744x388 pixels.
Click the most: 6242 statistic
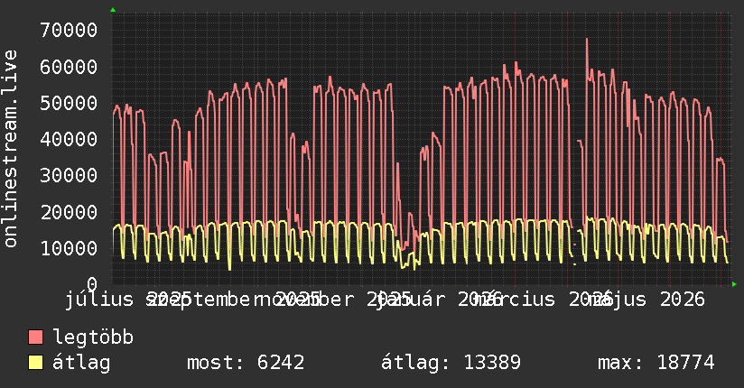[x=246, y=363]
